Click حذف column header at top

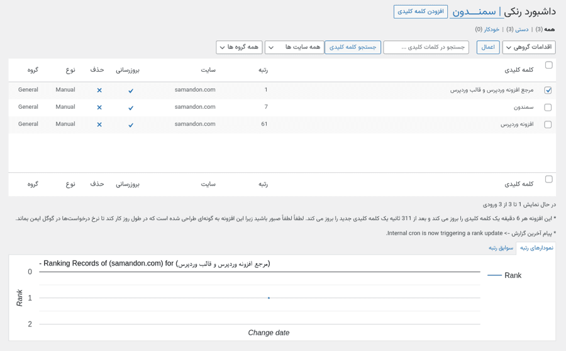click(97, 70)
